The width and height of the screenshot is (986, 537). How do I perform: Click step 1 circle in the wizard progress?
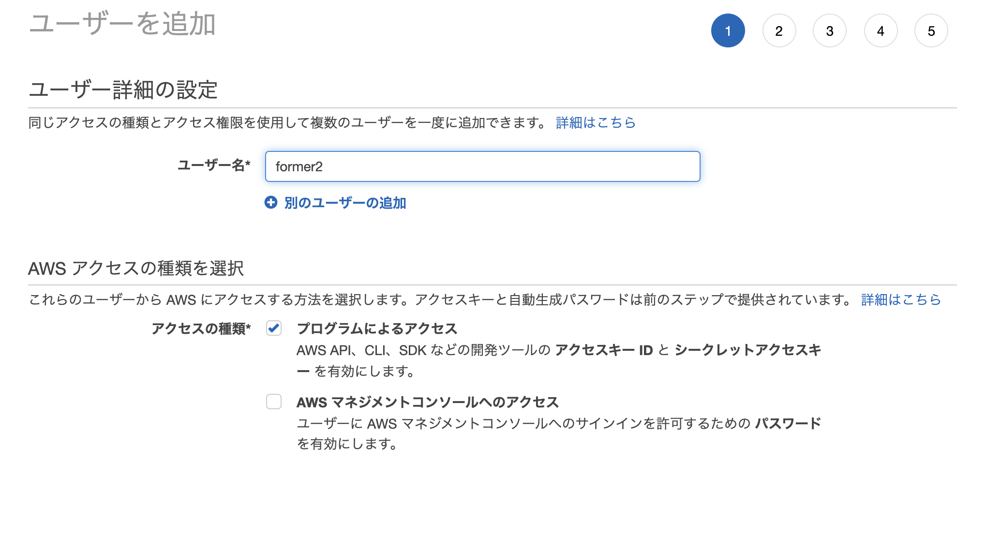coord(729,30)
